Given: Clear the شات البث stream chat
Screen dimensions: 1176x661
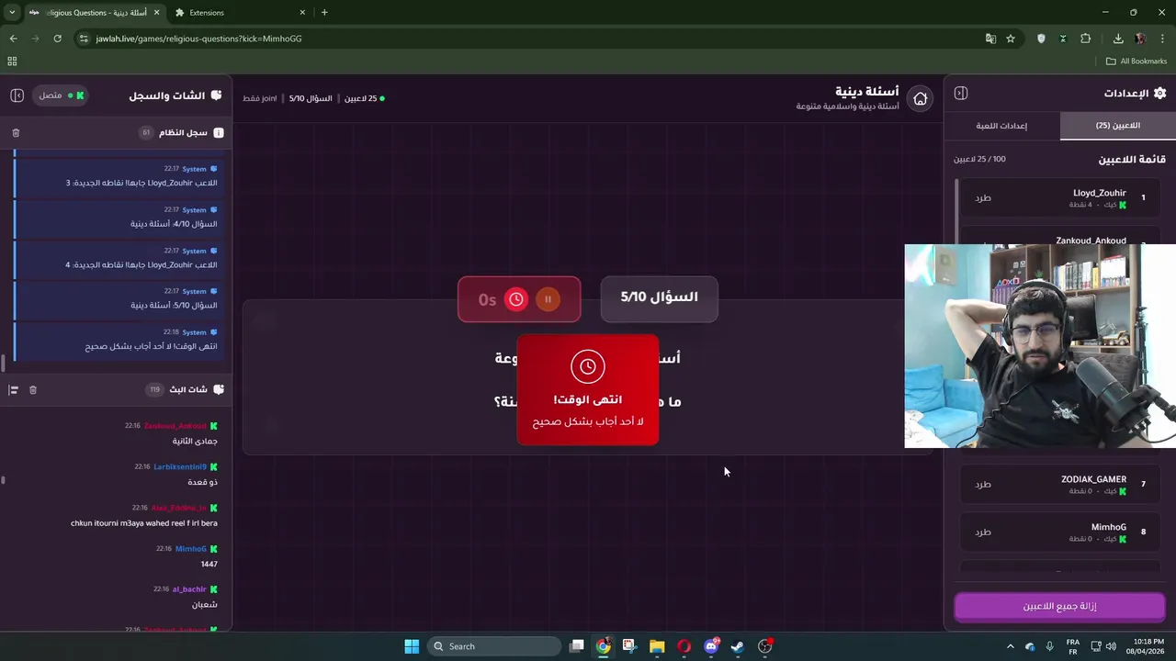Looking at the screenshot, I should click(x=33, y=390).
